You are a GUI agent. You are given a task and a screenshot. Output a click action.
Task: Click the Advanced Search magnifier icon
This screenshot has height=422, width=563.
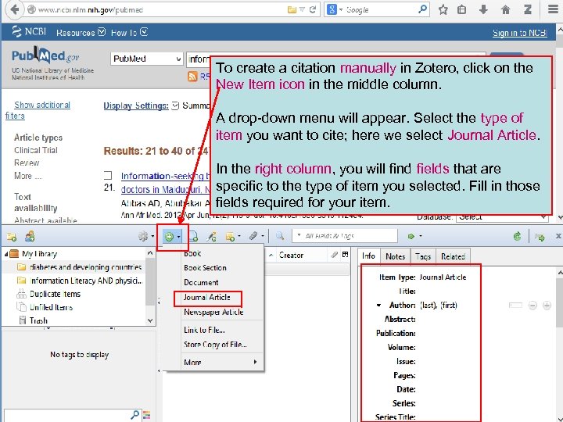280,236
